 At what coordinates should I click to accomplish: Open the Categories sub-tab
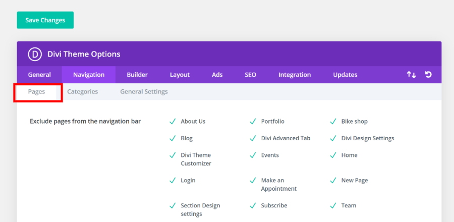point(83,92)
